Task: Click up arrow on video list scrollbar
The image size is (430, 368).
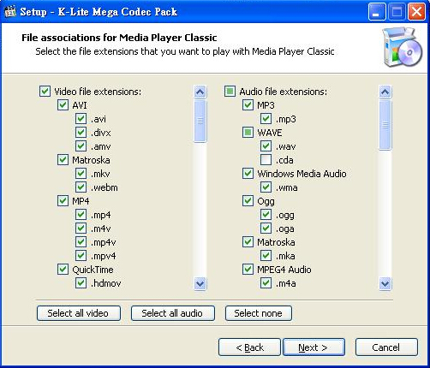Action: pos(200,92)
